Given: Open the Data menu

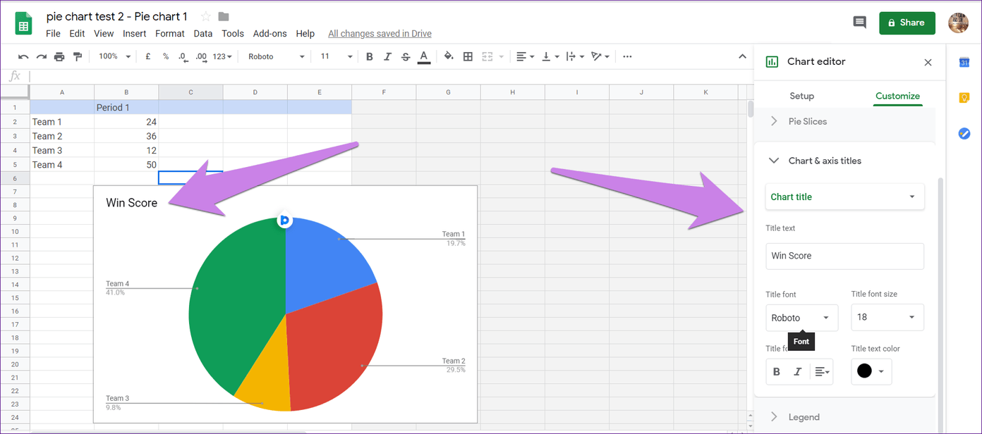Looking at the screenshot, I should (203, 33).
